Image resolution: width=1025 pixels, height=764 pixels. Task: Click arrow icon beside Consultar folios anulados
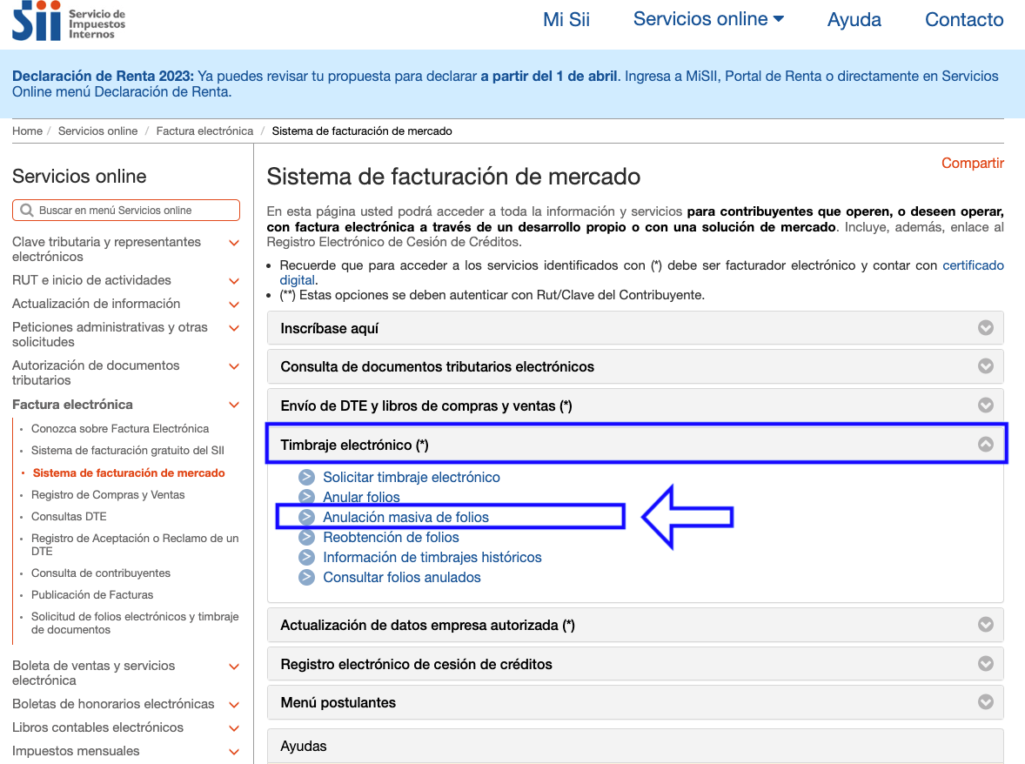(306, 577)
